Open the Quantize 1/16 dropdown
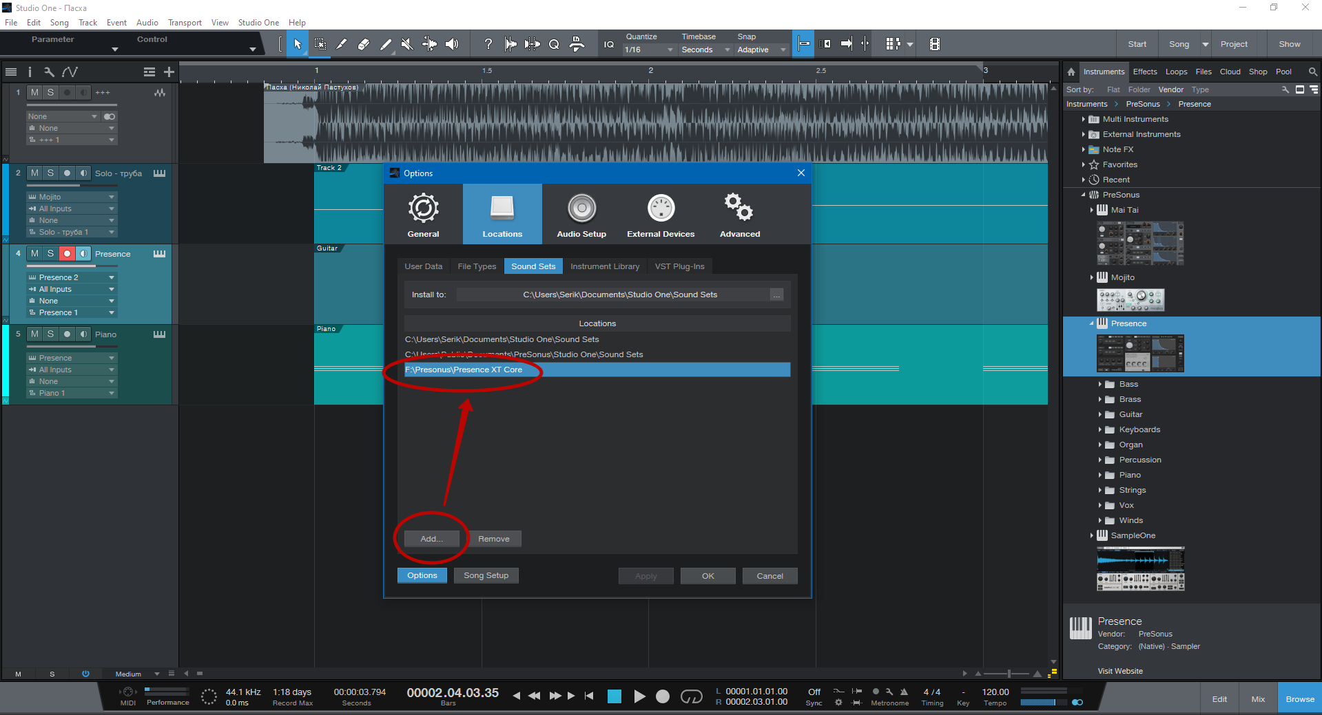The height and width of the screenshot is (715, 1322). coord(648,50)
